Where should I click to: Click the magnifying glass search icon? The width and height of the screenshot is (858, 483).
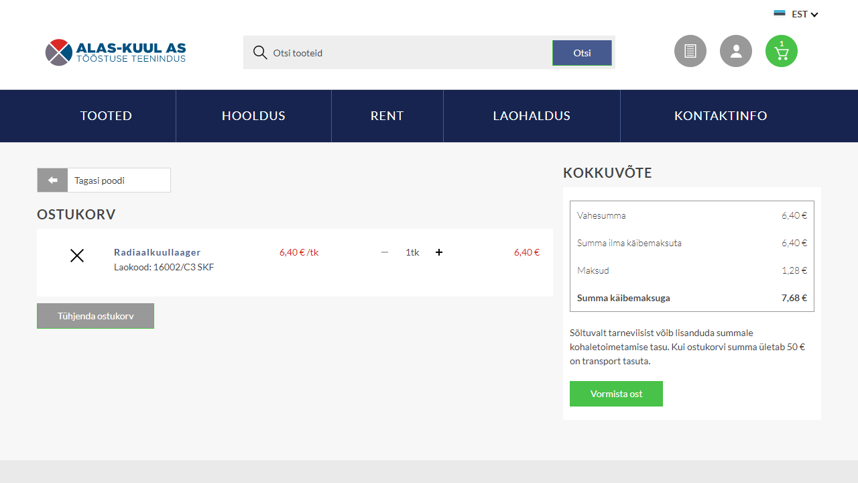click(259, 52)
